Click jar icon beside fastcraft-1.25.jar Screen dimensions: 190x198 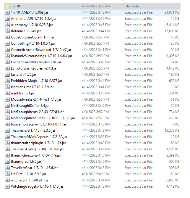point(7,75)
